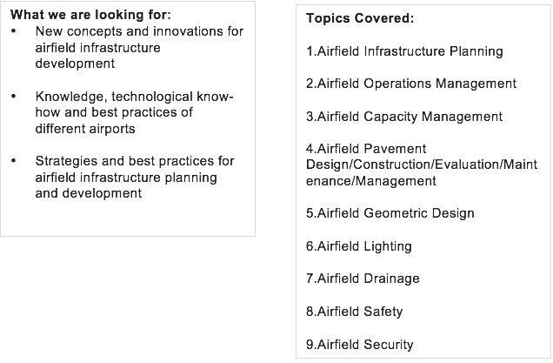The image size is (553, 363).
Task: Click the bullet marker before 'New concepts'
Action: [13, 31]
